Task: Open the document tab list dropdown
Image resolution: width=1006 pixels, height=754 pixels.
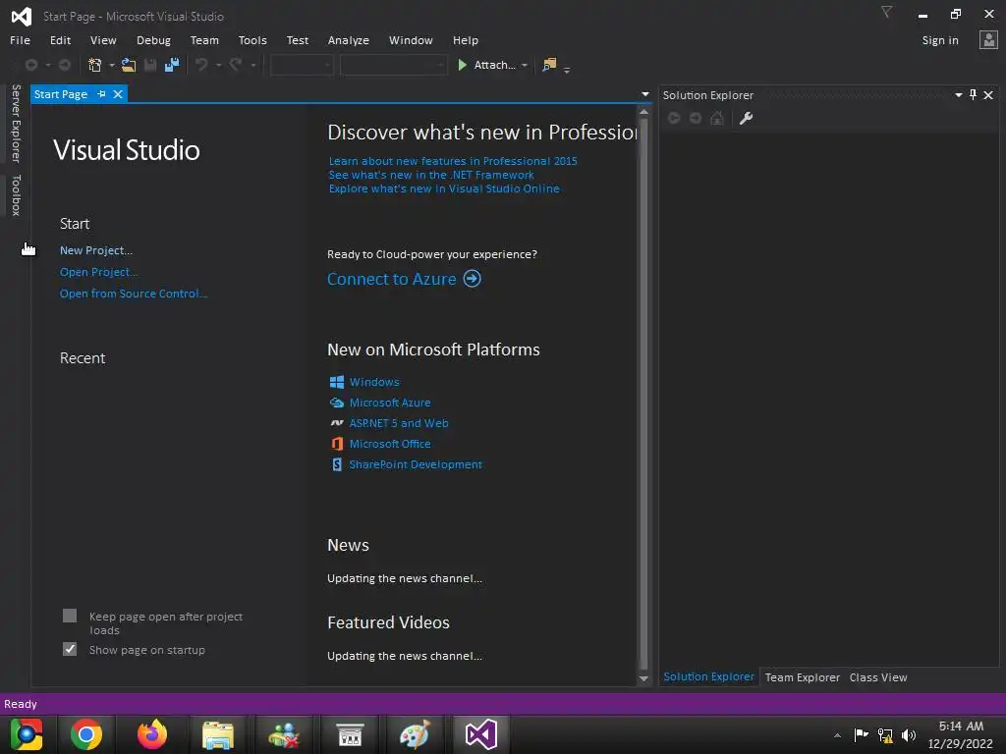Action: 645,94
